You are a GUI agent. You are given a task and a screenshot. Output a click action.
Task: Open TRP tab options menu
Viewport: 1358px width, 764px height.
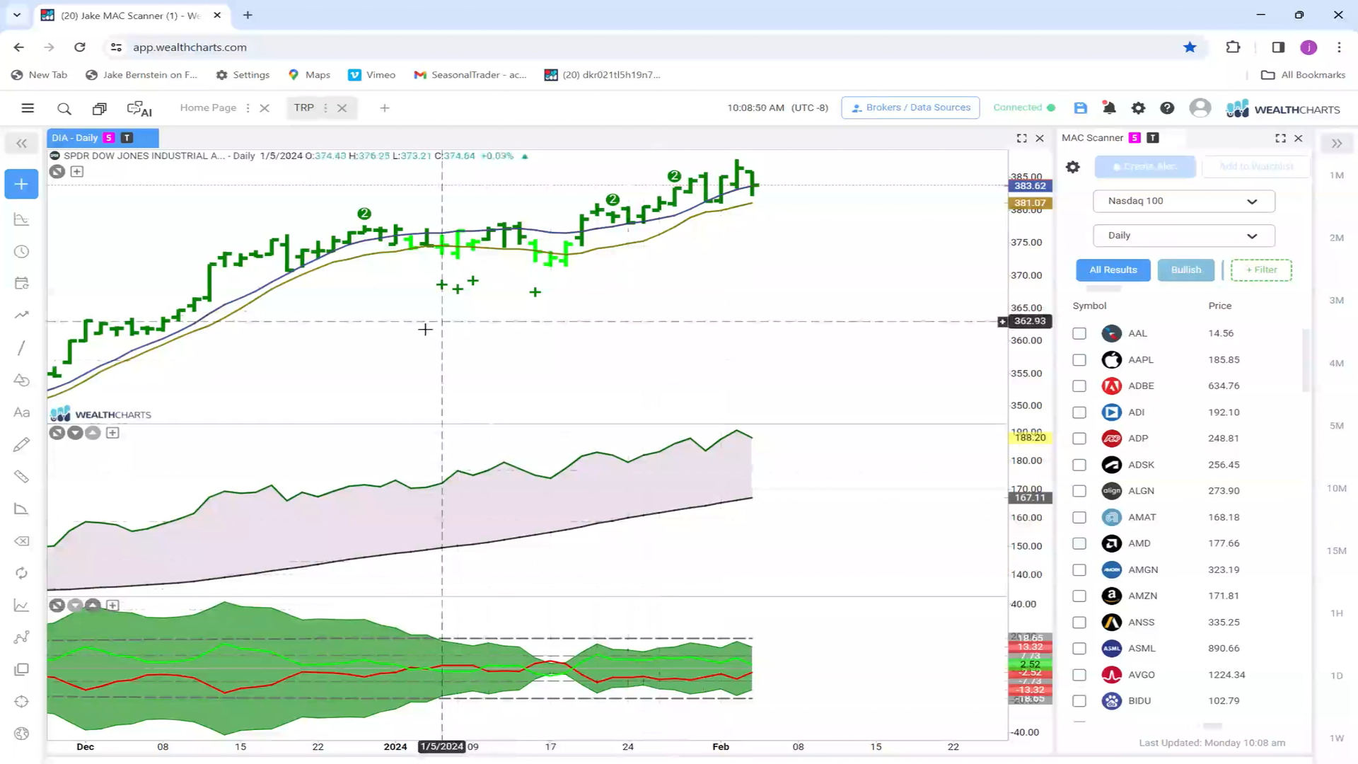pyautogui.click(x=325, y=108)
